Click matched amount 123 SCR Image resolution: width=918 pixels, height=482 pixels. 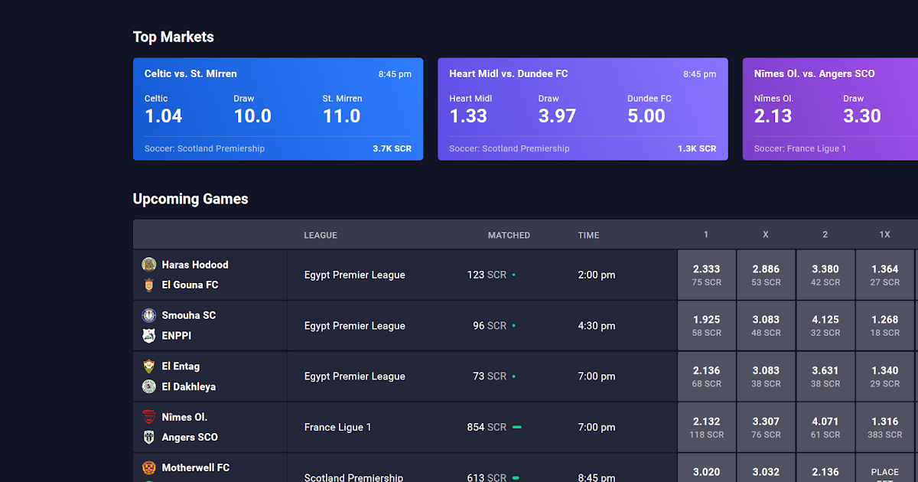click(x=487, y=275)
